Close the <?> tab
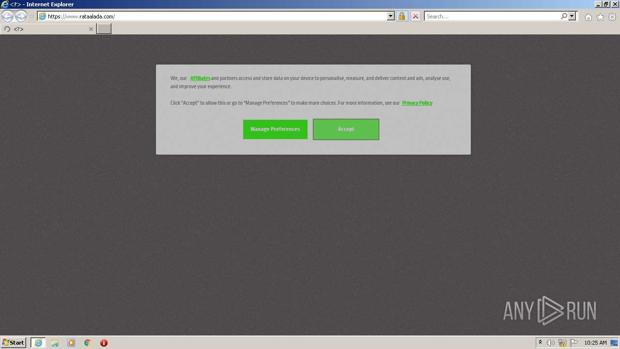The image size is (620, 349). (x=91, y=29)
